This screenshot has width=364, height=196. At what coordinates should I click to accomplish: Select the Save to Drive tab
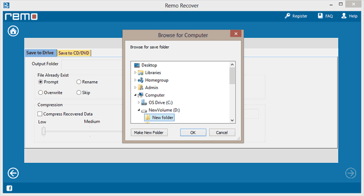(41, 53)
